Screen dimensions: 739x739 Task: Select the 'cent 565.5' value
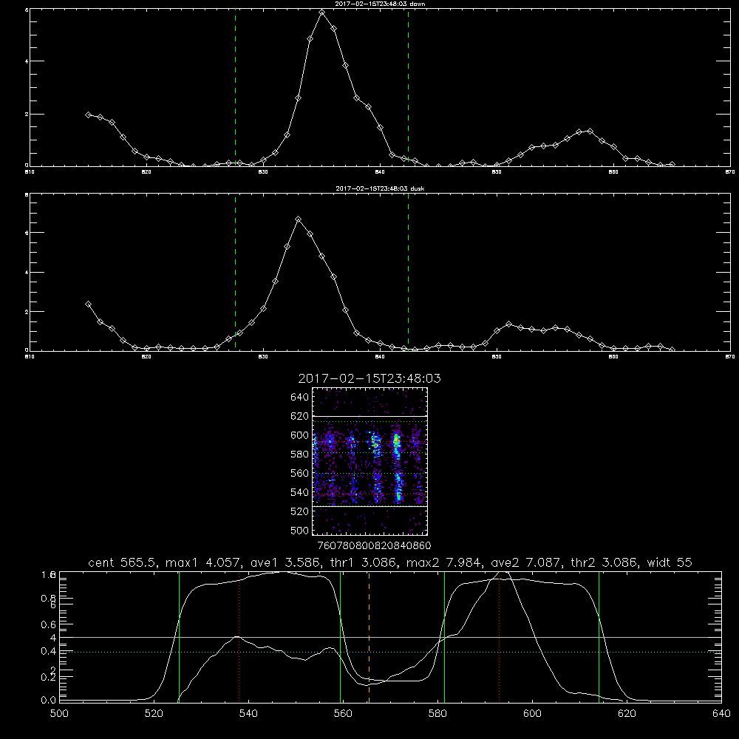122,562
